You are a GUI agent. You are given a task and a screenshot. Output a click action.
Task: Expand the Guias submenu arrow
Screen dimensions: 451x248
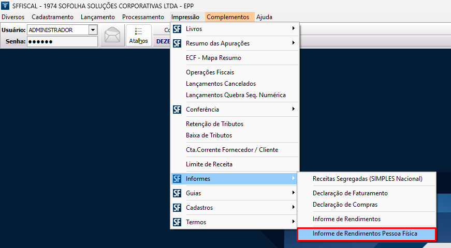pos(294,193)
